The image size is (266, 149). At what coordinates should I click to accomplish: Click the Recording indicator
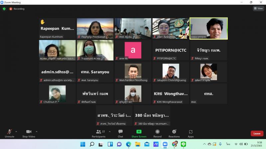[x=17, y=9]
